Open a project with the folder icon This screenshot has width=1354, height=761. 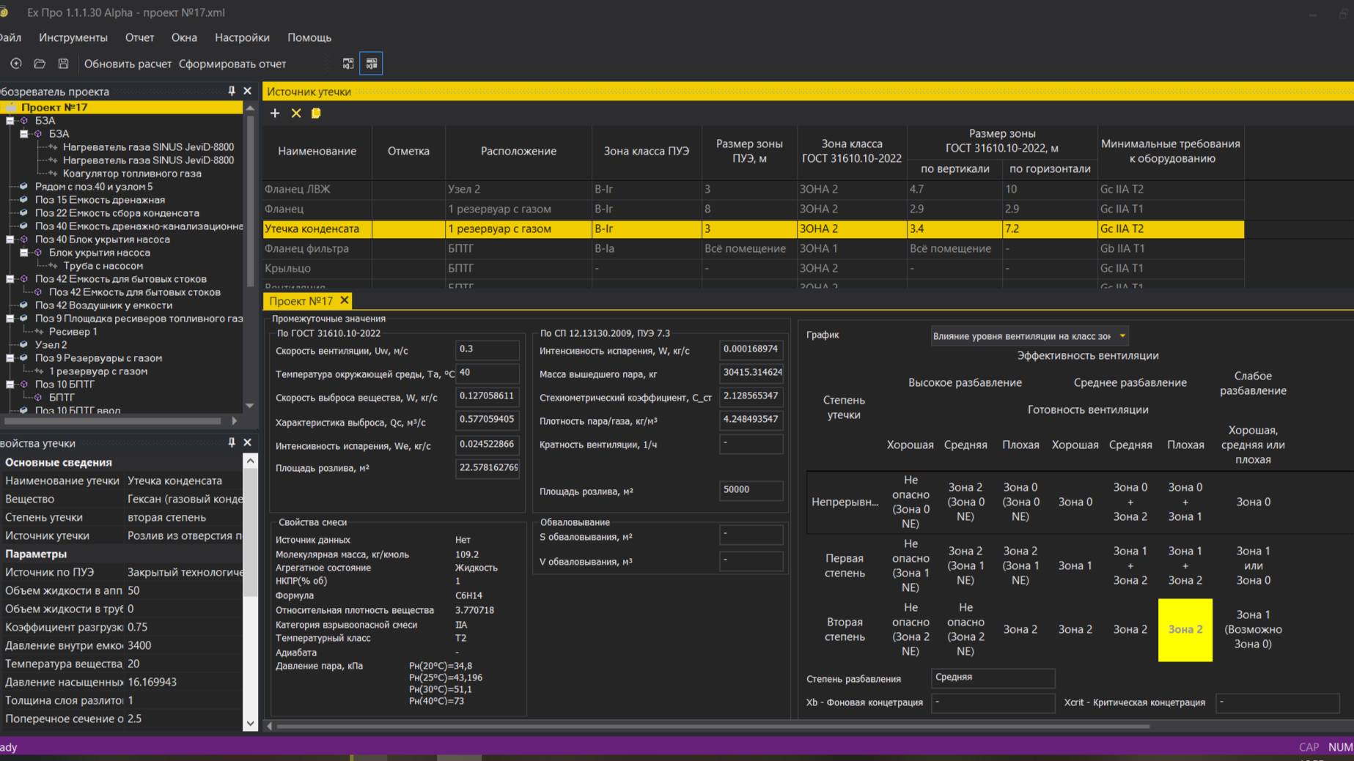click(x=40, y=64)
